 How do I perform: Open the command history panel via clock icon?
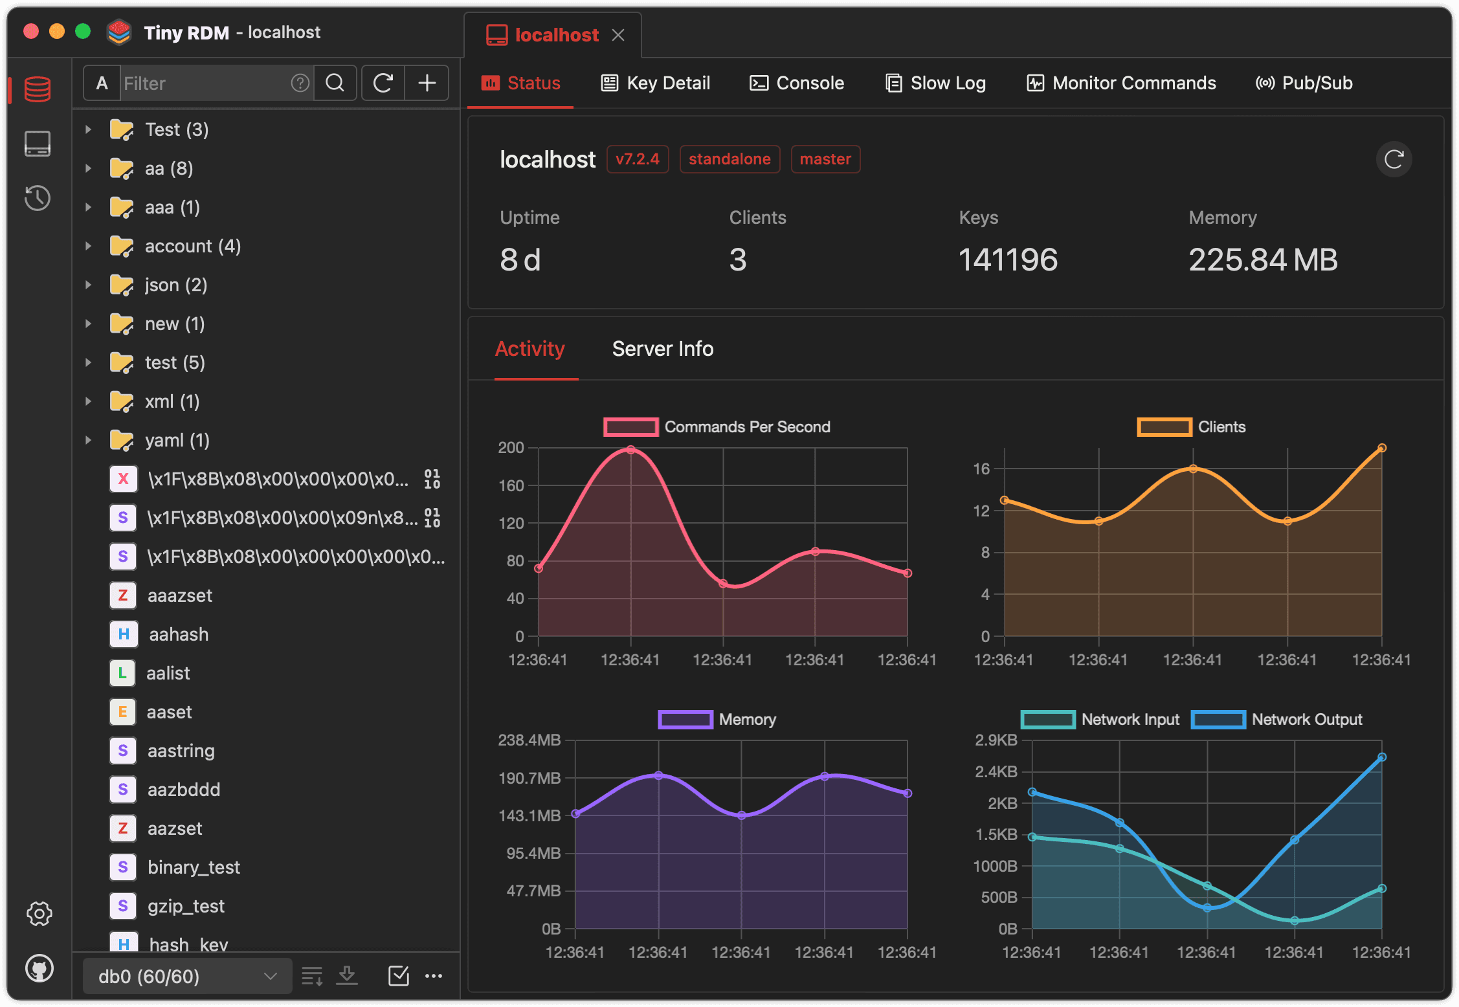(37, 198)
